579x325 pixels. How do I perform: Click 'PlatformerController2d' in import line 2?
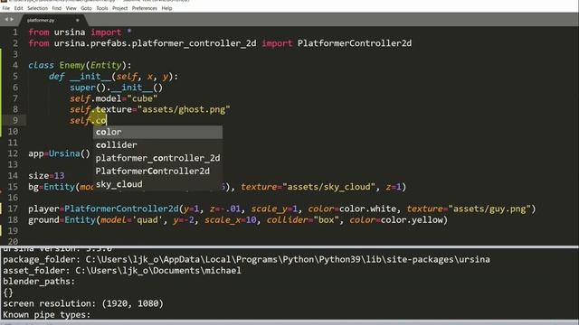[x=355, y=43]
